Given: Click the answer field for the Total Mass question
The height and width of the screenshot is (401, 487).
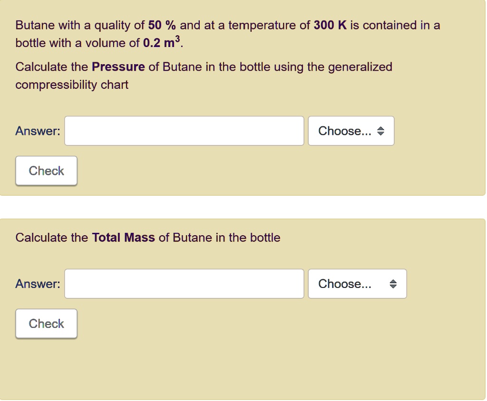Looking at the screenshot, I should click(184, 284).
